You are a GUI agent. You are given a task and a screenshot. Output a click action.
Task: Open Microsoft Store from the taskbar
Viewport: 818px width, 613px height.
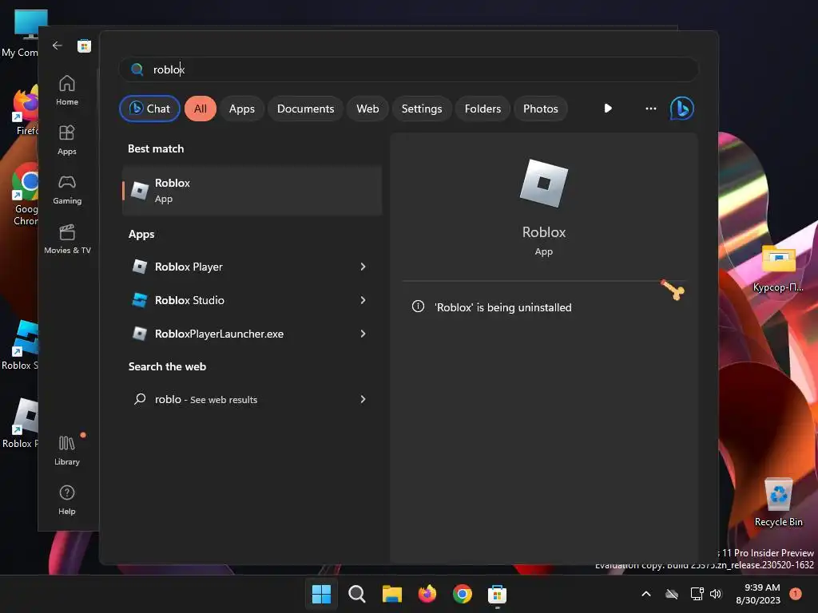click(497, 594)
